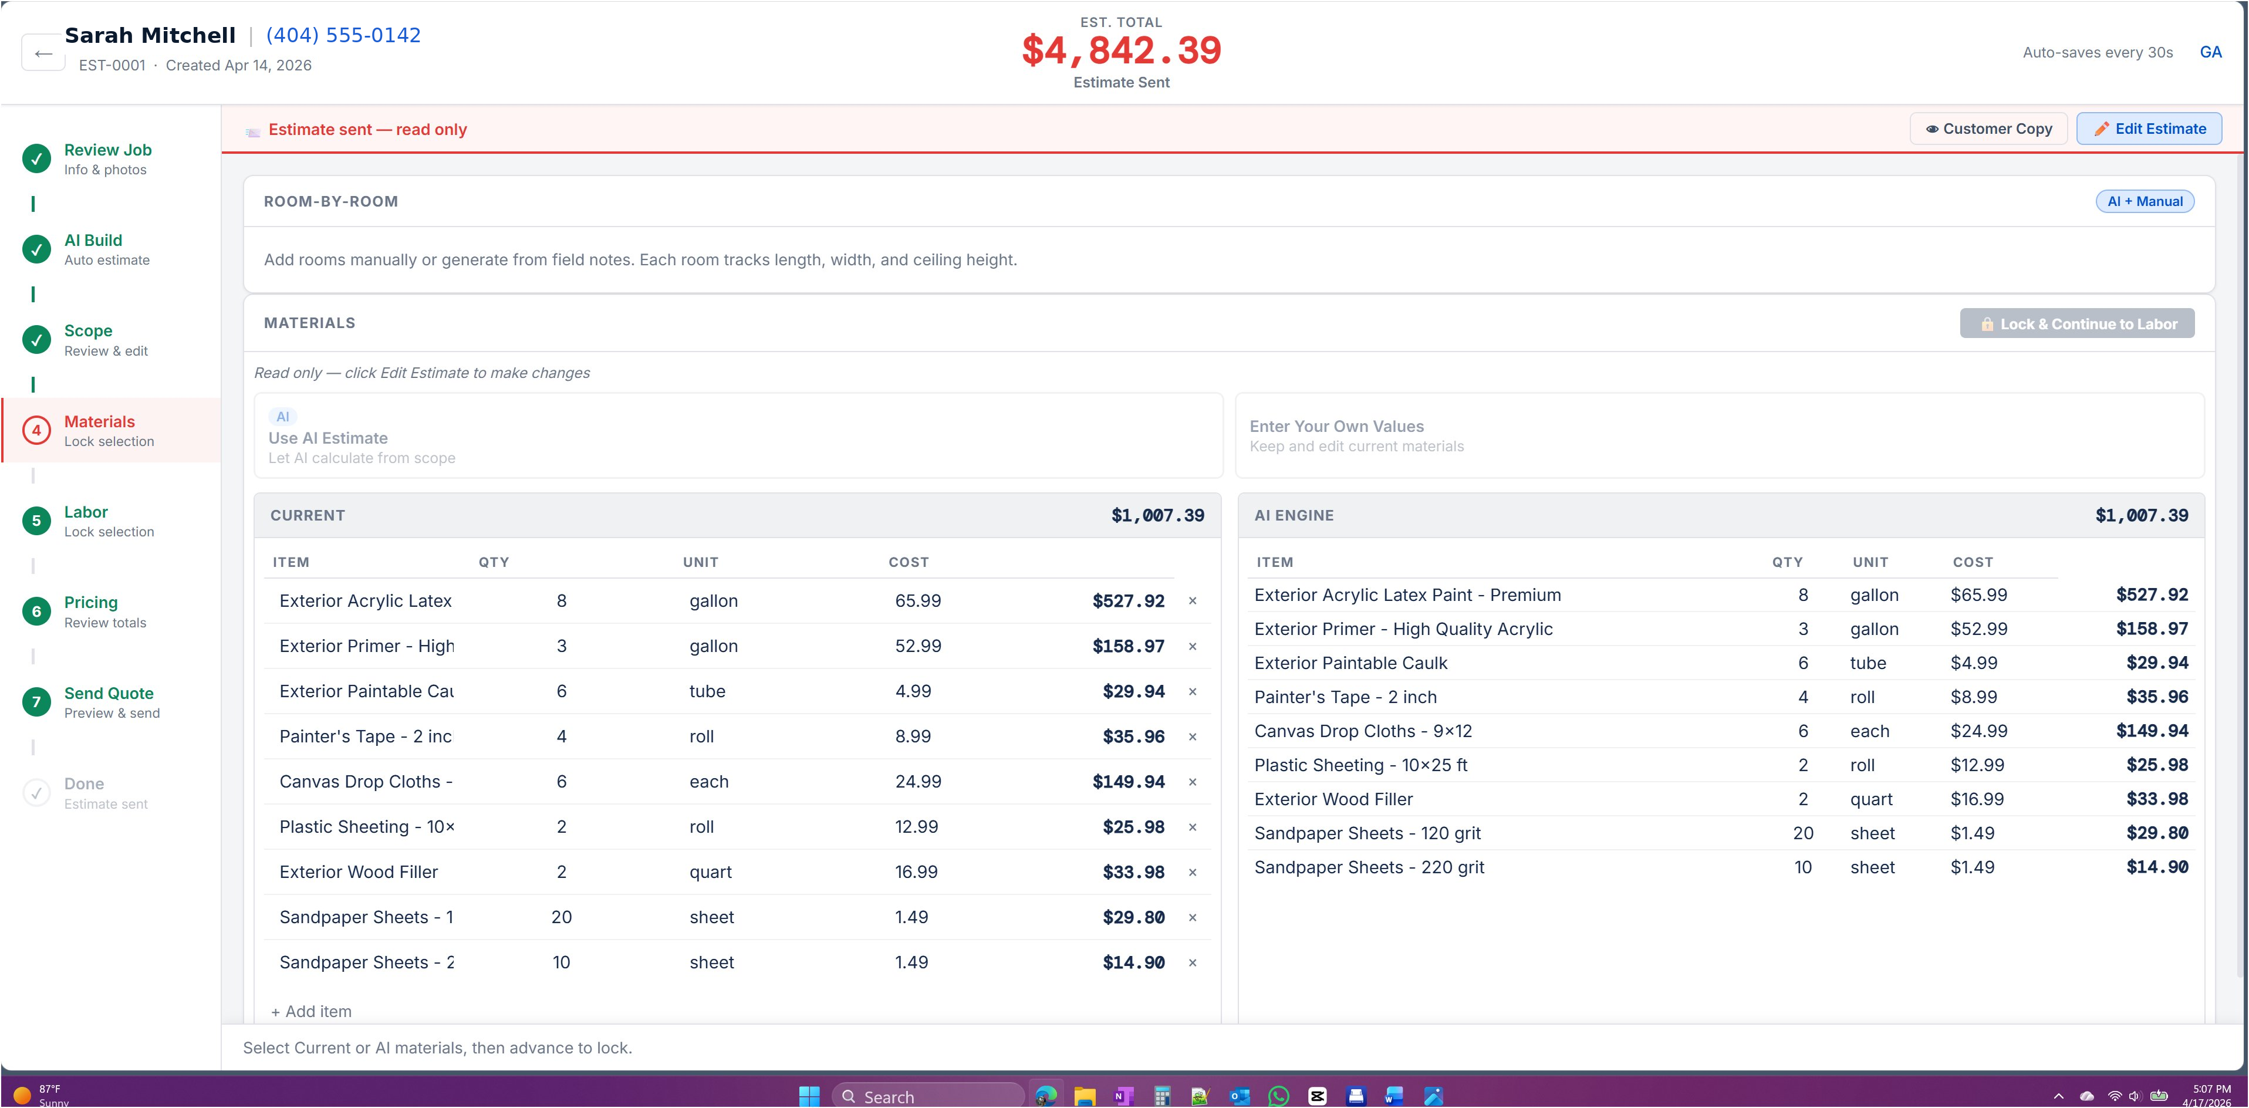Viewport: 2249px width, 1108px height.
Task: Delete the Canvas Drop Cloths item
Action: tap(1193, 782)
